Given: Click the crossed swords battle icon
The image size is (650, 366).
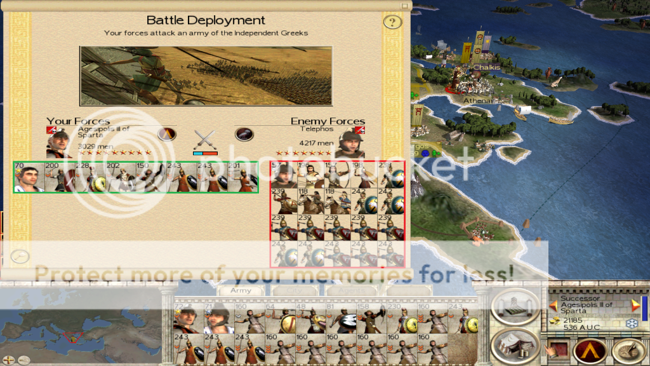Looking at the screenshot, I should [x=205, y=139].
